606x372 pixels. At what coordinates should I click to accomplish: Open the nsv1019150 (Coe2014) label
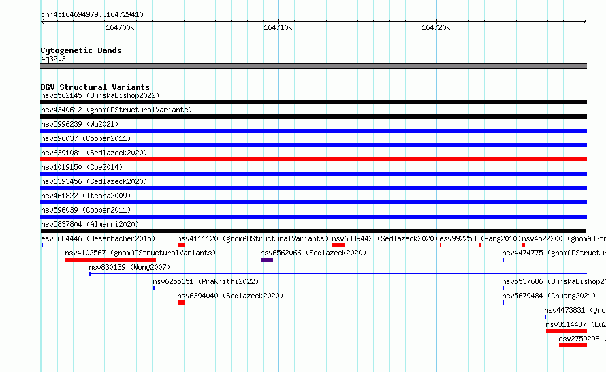coord(82,167)
